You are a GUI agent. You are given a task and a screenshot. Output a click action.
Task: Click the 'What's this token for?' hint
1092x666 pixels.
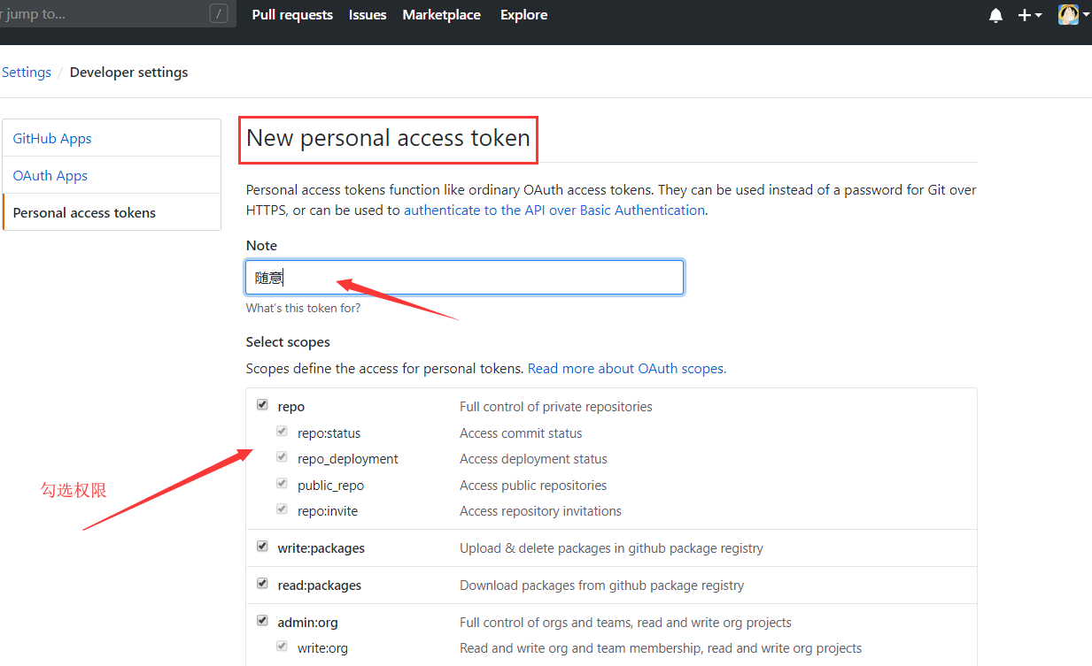(x=303, y=309)
